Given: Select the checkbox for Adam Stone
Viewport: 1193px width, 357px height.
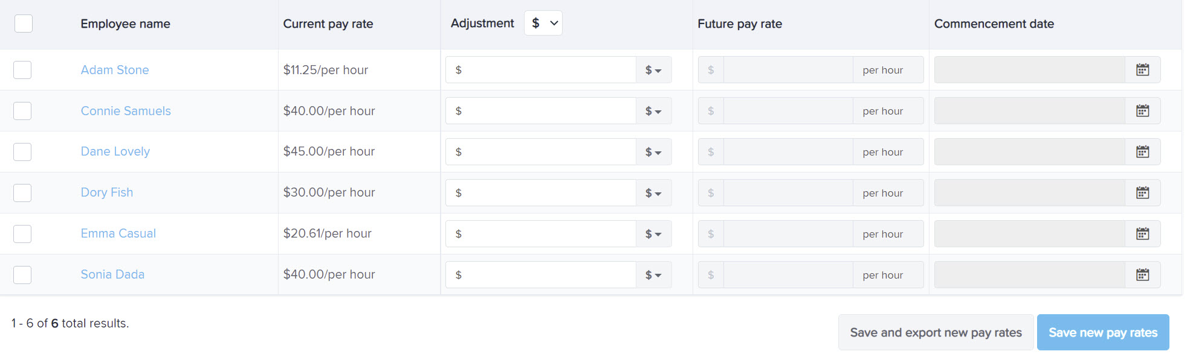Looking at the screenshot, I should tap(22, 70).
